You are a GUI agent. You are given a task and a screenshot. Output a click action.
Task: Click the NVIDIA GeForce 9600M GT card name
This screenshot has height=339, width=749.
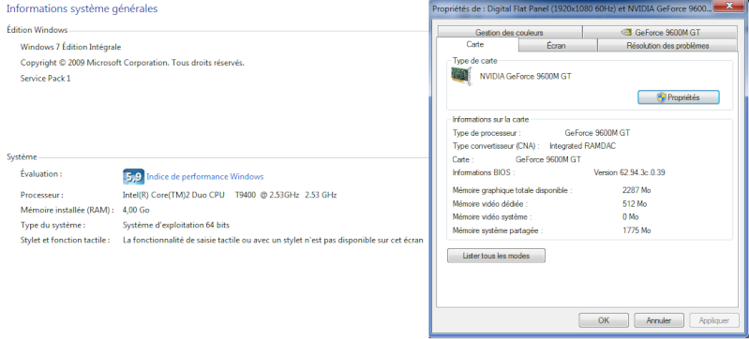(526, 76)
